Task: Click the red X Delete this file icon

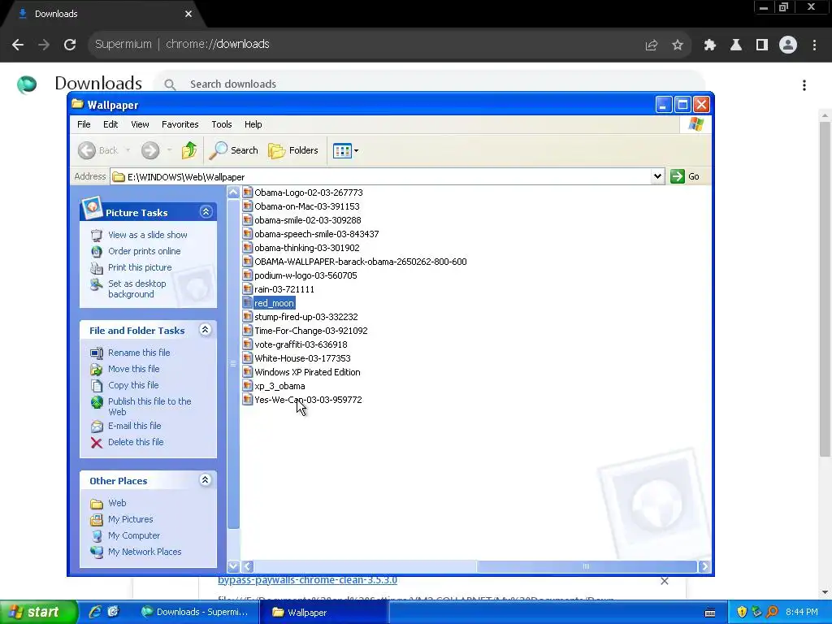Action: (x=97, y=443)
